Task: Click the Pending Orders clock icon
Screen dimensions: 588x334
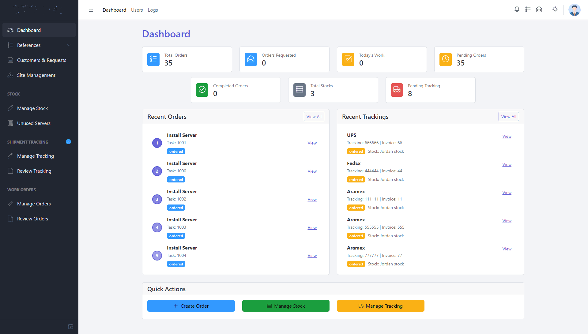Action: pos(446,59)
